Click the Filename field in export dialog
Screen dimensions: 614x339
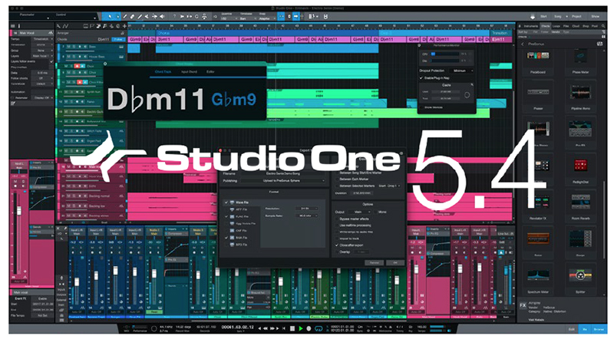pos(283,173)
